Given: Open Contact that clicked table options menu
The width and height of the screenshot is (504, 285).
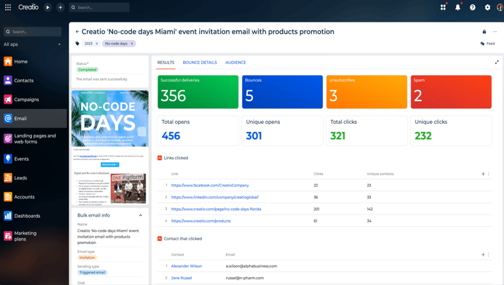Looking at the screenshot, I should (489, 254).
